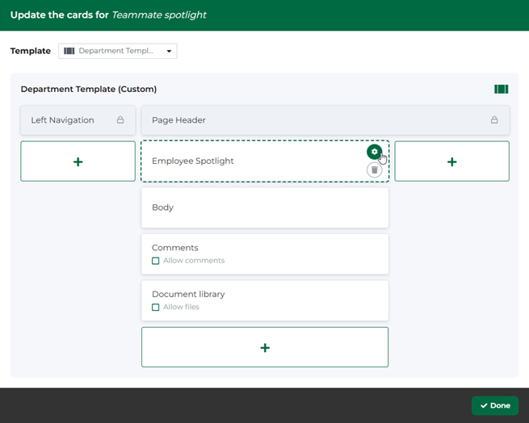This screenshot has height=423, width=529.
Task: Open the Template dropdown
Action: click(118, 51)
